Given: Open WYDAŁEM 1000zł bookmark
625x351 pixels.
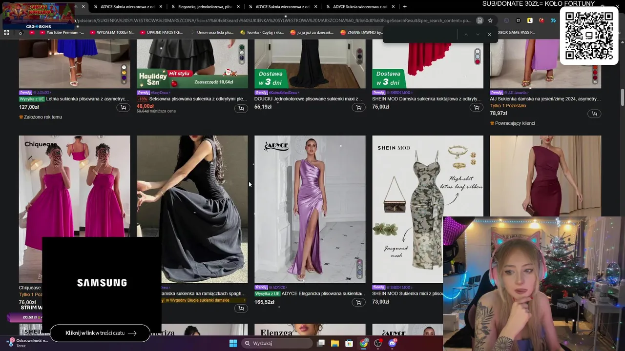Looking at the screenshot, I should pyautogui.click(x=112, y=32).
